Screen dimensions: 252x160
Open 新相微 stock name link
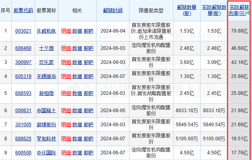[47, 93]
